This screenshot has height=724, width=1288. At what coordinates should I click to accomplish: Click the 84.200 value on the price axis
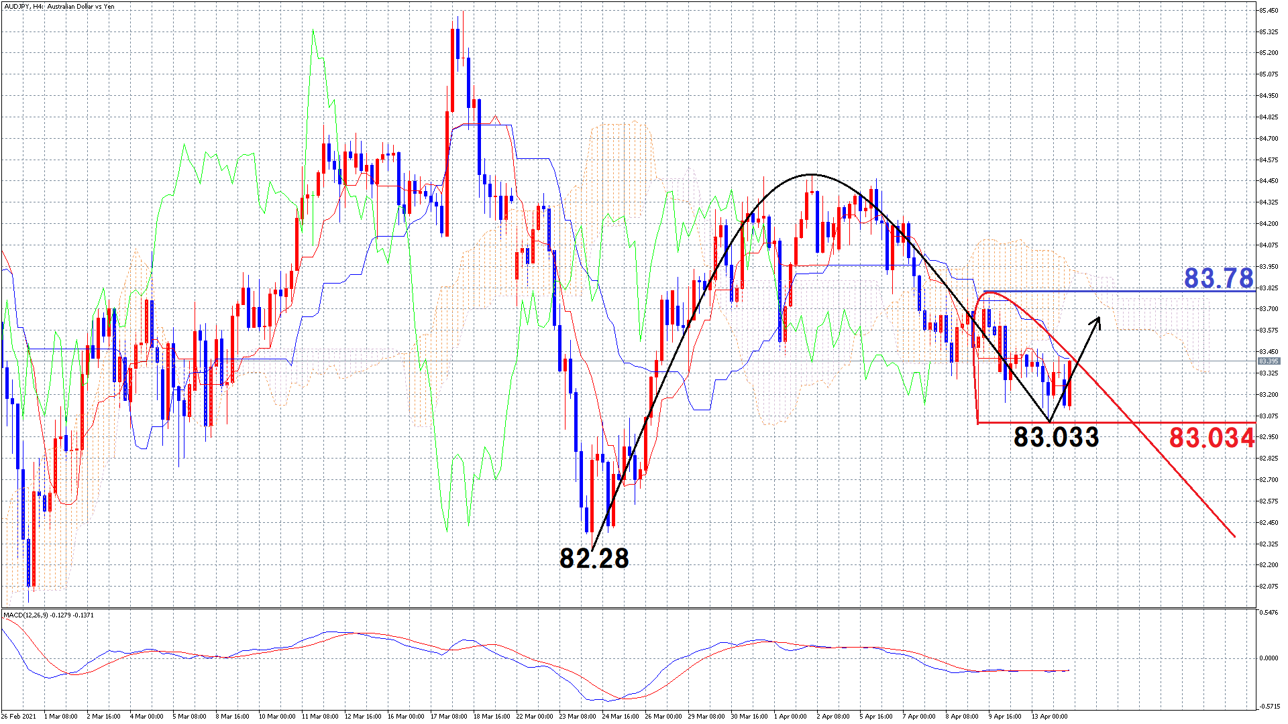(1269, 224)
